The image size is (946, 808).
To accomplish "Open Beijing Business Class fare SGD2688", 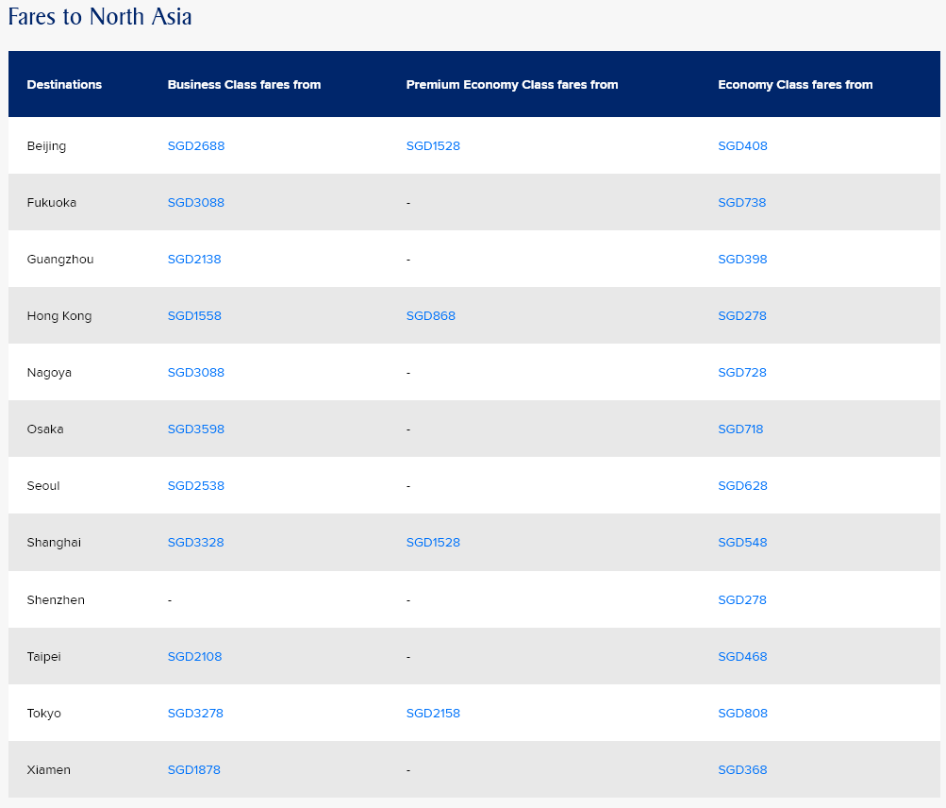I will pyautogui.click(x=195, y=146).
